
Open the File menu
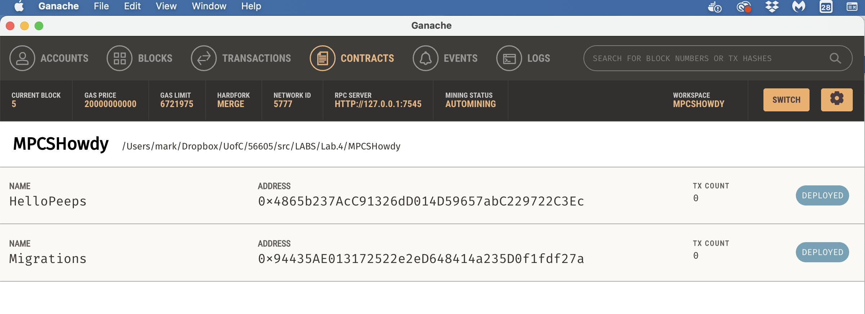[101, 6]
